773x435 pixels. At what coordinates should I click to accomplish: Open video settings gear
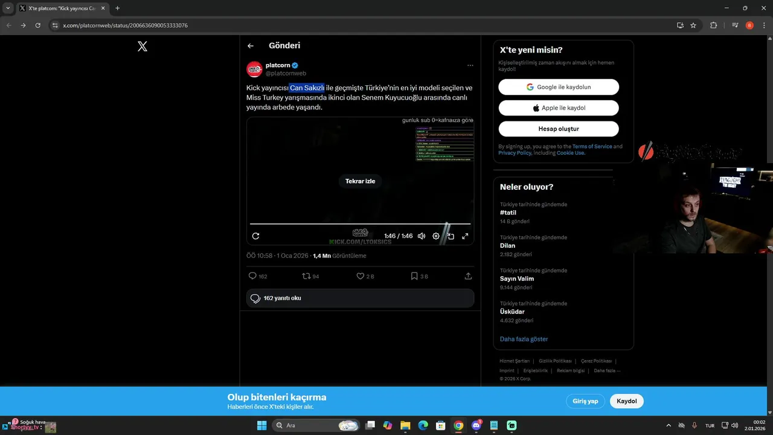point(436,236)
